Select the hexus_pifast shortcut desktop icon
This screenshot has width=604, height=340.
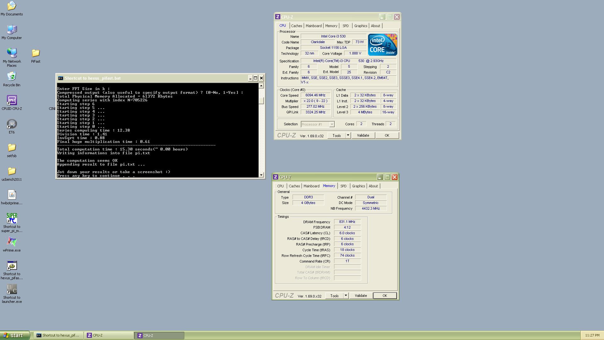tap(12, 265)
